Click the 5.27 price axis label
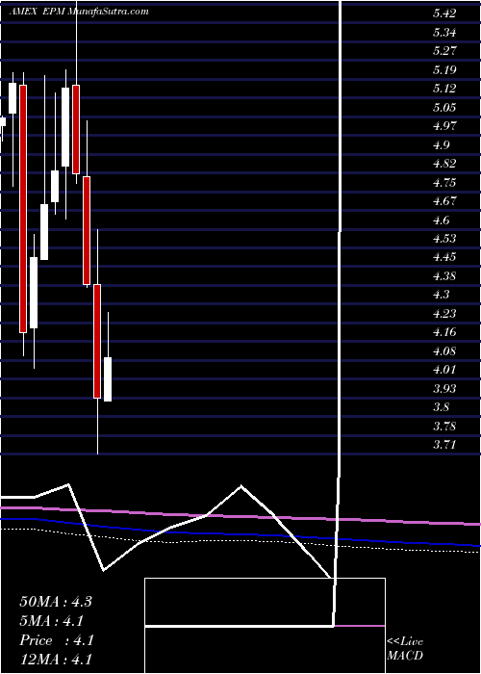This screenshot has height=674, width=481. [444, 51]
